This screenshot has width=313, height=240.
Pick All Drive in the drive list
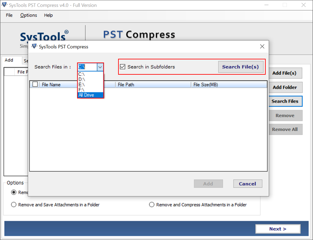(x=91, y=95)
